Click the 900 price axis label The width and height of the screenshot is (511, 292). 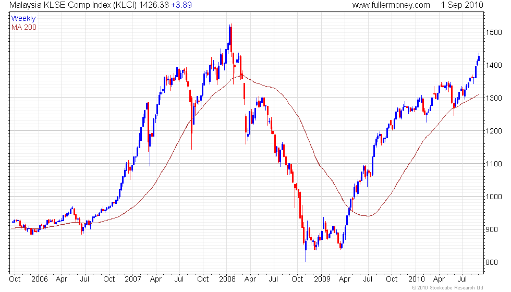(492, 229)
